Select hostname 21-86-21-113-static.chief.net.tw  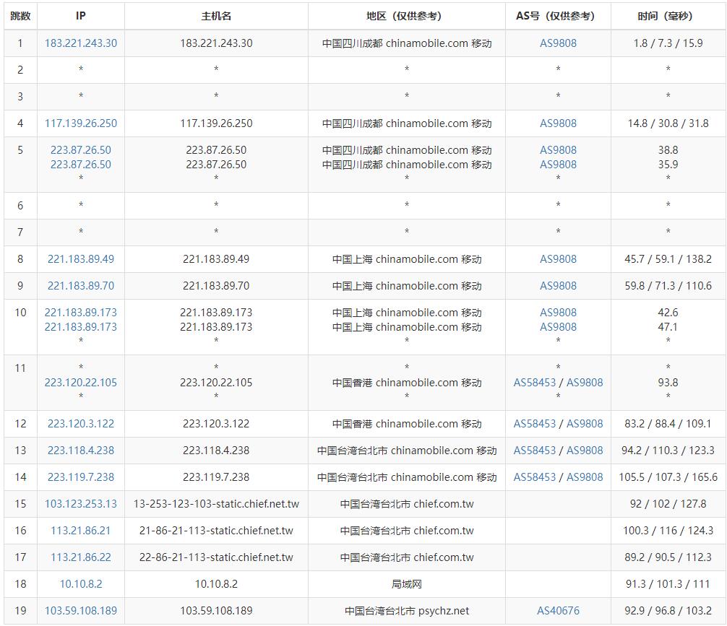(x=216, y=531)
